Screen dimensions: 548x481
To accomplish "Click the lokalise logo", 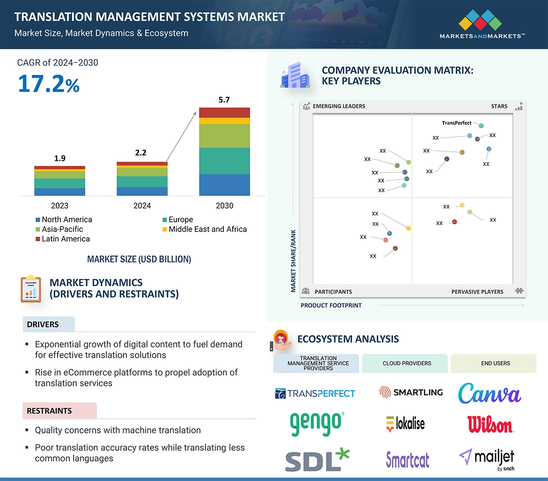I will (405, 424).
